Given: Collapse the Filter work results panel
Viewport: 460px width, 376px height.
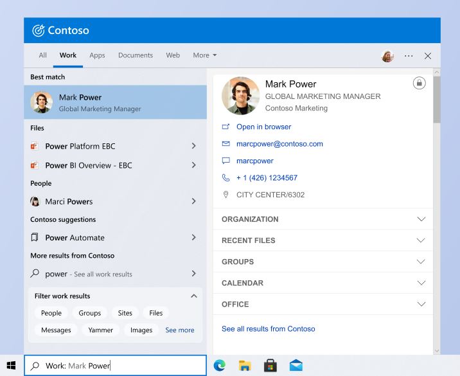Looking at the screenshot, I should click(x=194, y=296).
